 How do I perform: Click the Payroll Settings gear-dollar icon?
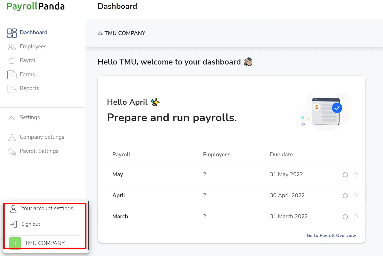click(12, 151)
